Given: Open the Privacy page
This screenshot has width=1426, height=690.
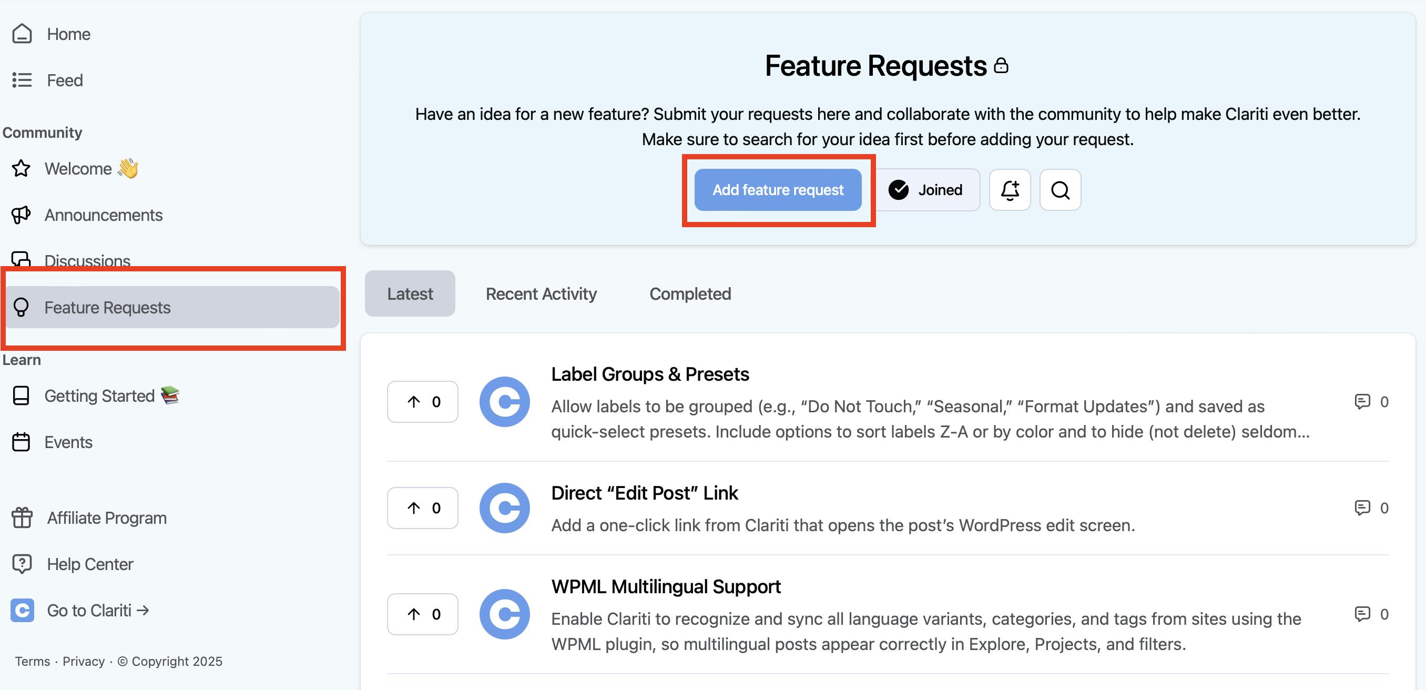Looking at the screenshot, I should point(84,661).
